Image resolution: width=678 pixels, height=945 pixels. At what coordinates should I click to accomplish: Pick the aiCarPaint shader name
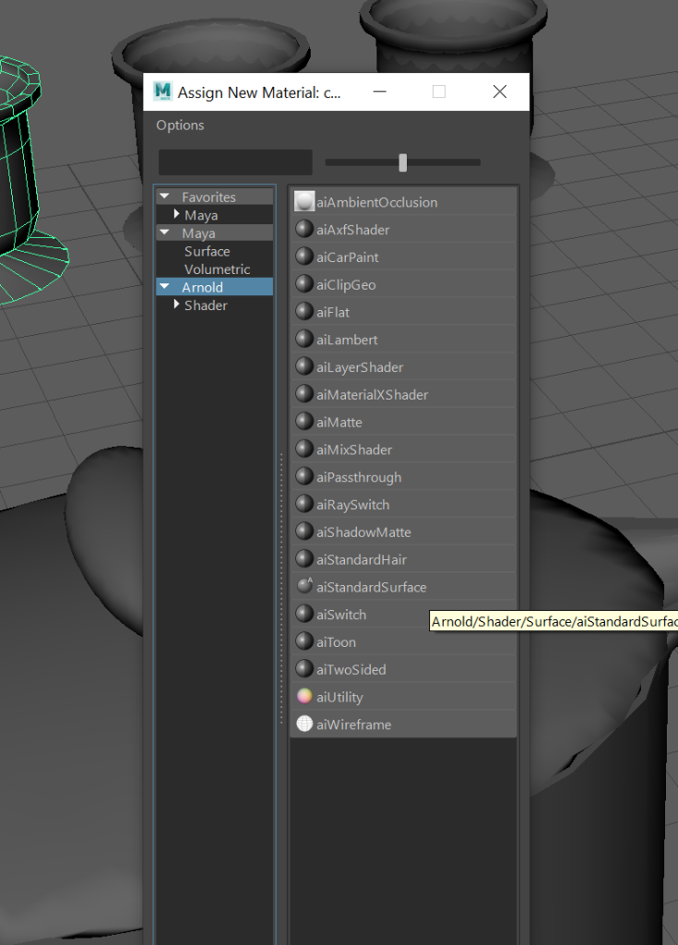tap(348, 257)
